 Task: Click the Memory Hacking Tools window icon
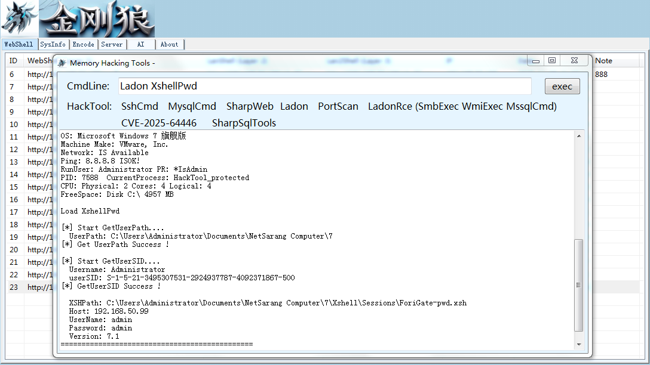pos(62,63)
